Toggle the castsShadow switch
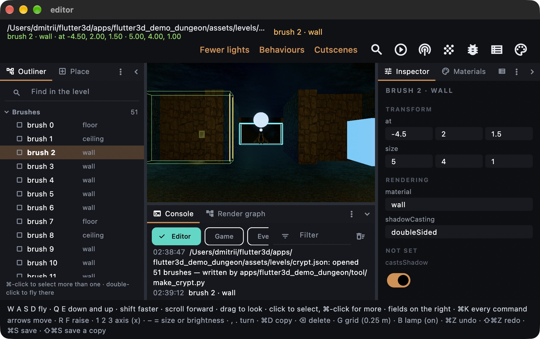The image size is (540, 339). pos(398,280)
